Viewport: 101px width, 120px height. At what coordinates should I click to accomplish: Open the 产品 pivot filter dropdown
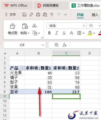tap(23, 68)
